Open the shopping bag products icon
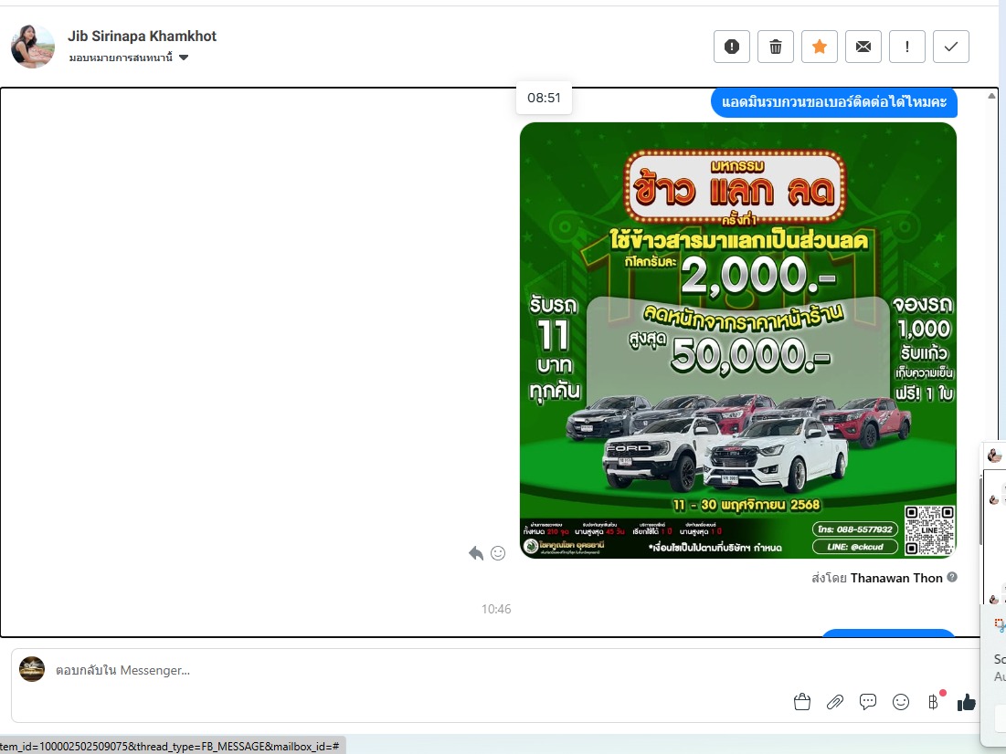The height and width of the screenshot is (754, 1006). point(802,702)
